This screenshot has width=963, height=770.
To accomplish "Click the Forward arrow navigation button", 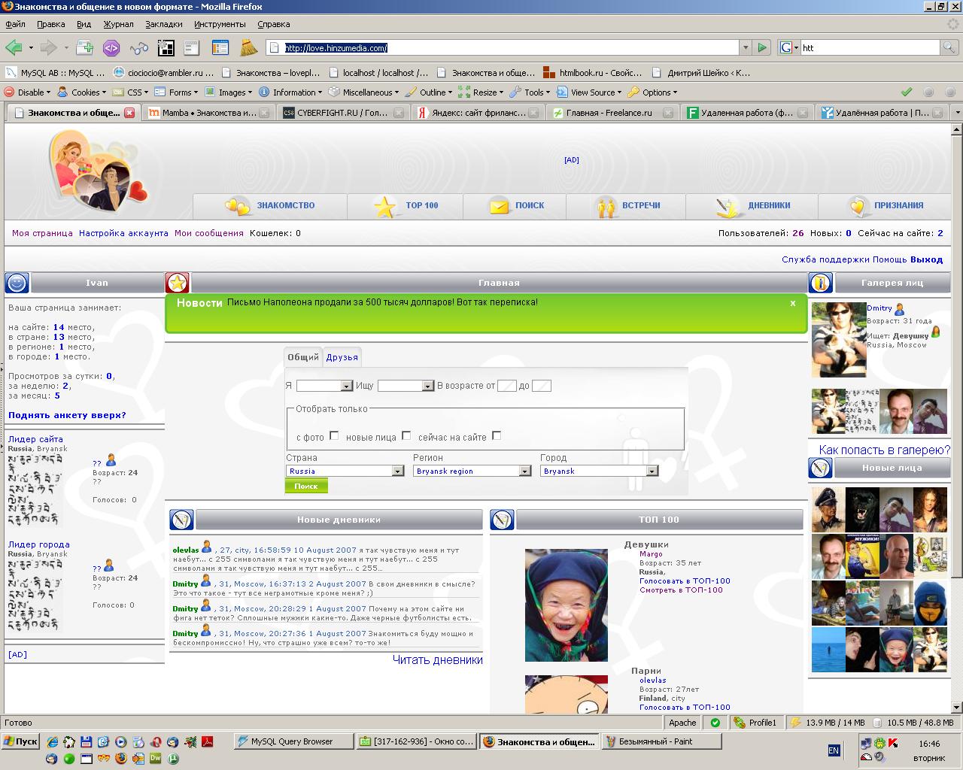I will click(49, 48).
